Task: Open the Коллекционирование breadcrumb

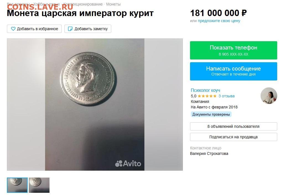Action: click(x=83, y=4)
